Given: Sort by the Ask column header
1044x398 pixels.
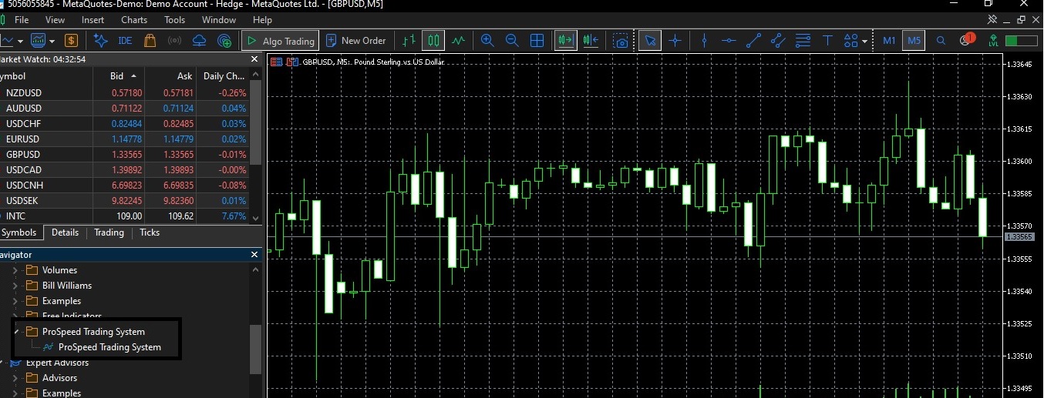Looking at the screenshot, I should click(x=170, y=76).
